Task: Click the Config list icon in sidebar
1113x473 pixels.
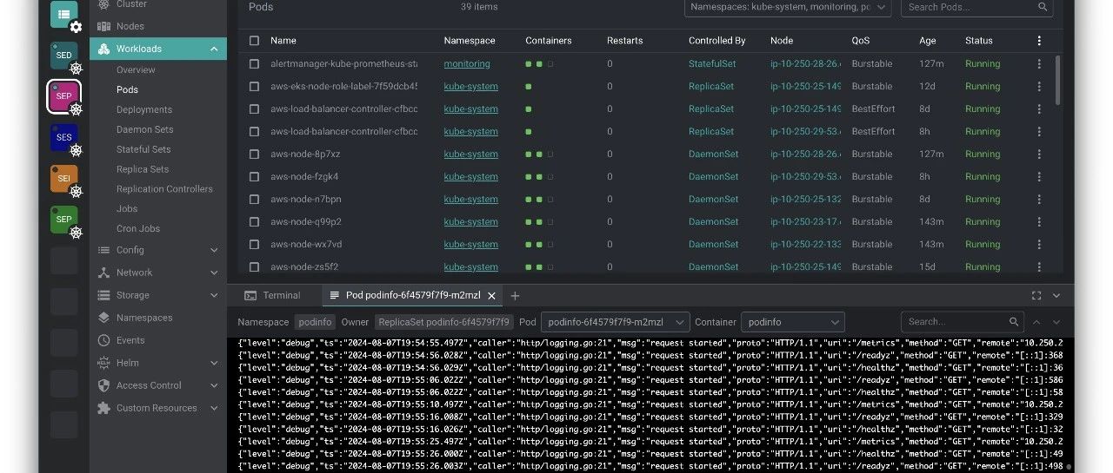Action: click(104, 250)
